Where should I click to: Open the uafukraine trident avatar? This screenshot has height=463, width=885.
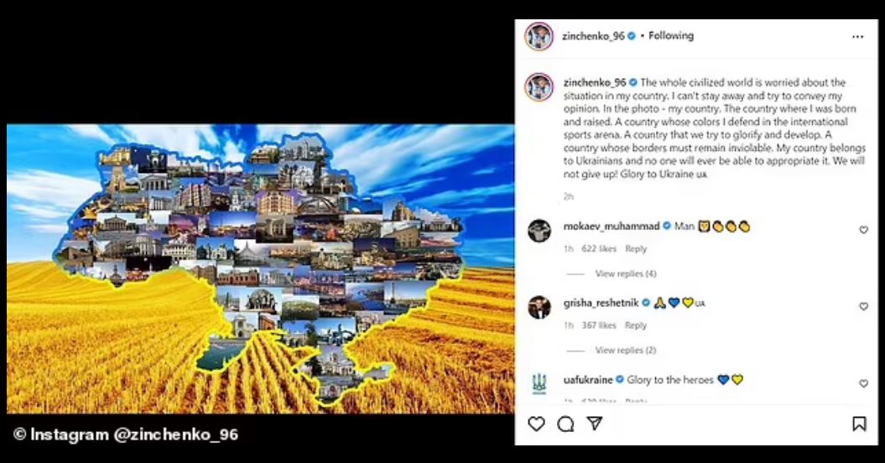(x=539, y=383)
